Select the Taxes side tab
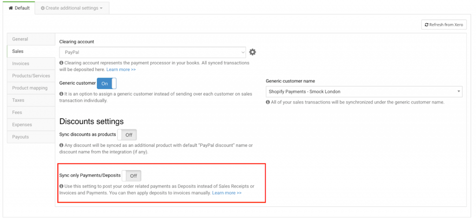Image resolution: width=476 pixels, height=218 pixels. point(19,100)
